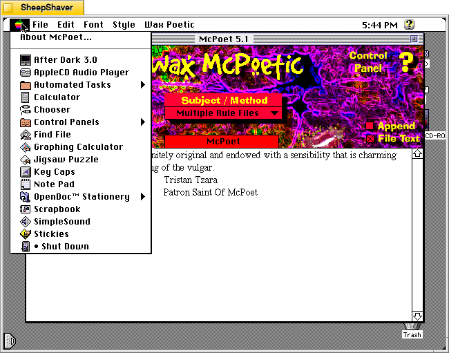Open the Style menu

point(124,25)
